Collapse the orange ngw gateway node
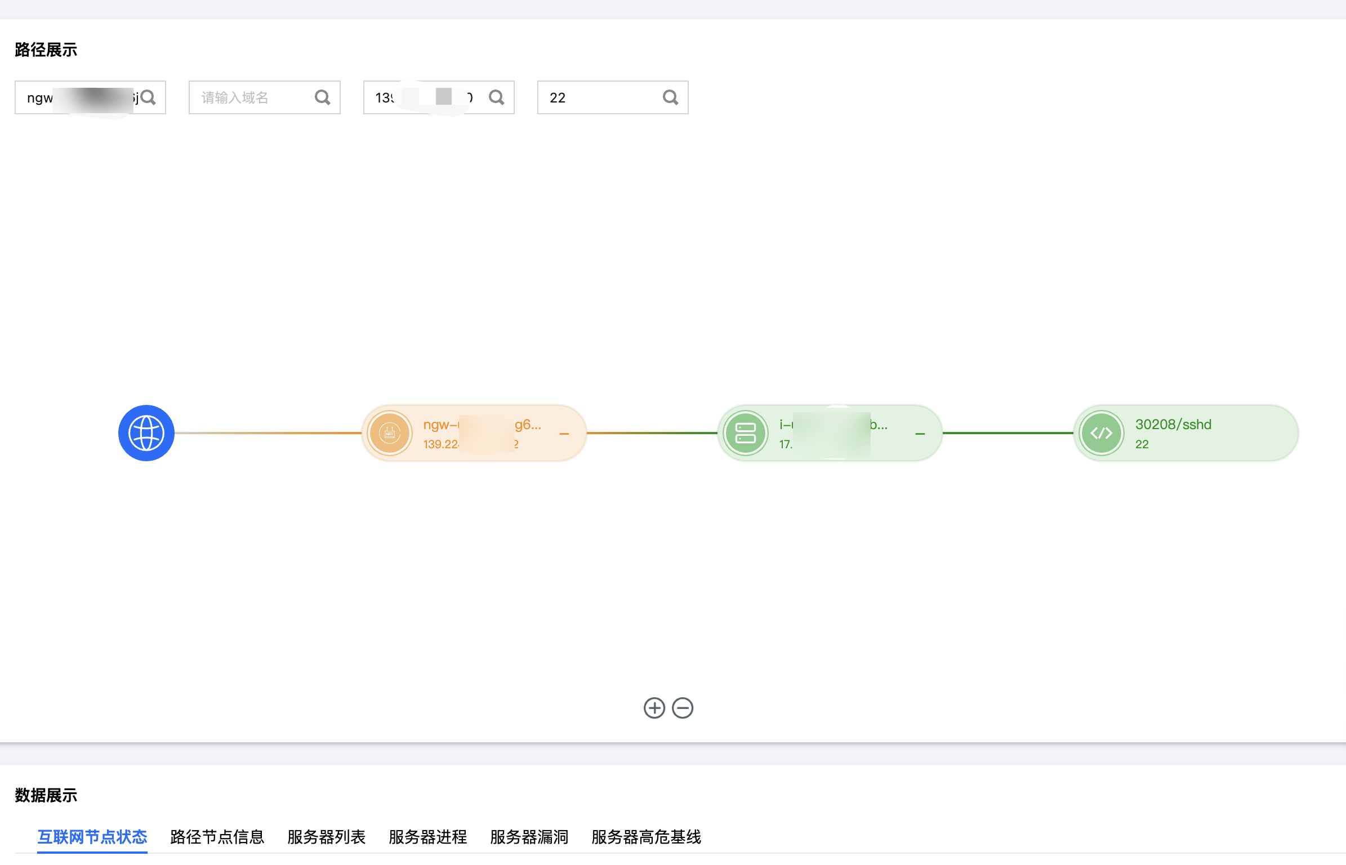1346x865 pixels. [564, 434]
